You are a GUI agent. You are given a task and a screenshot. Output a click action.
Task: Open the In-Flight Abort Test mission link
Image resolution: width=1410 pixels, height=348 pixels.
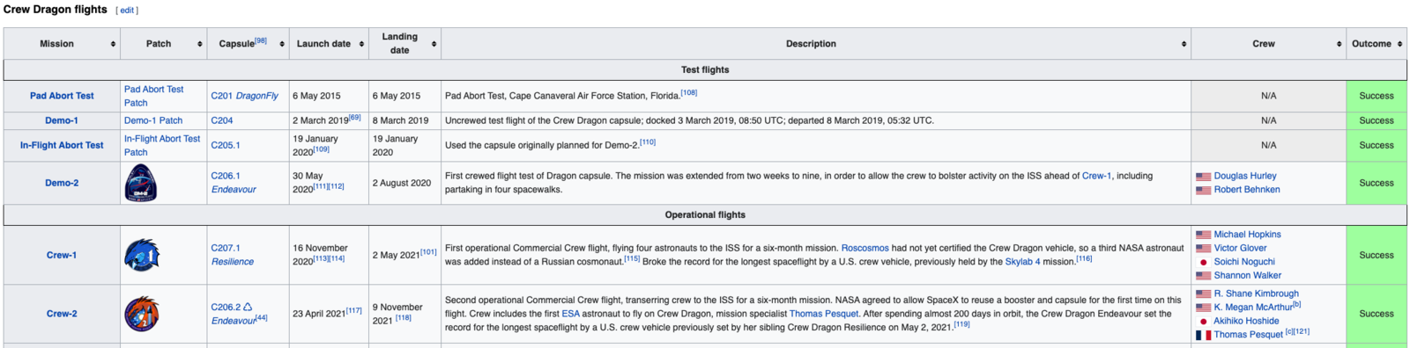tap(62, 145)
